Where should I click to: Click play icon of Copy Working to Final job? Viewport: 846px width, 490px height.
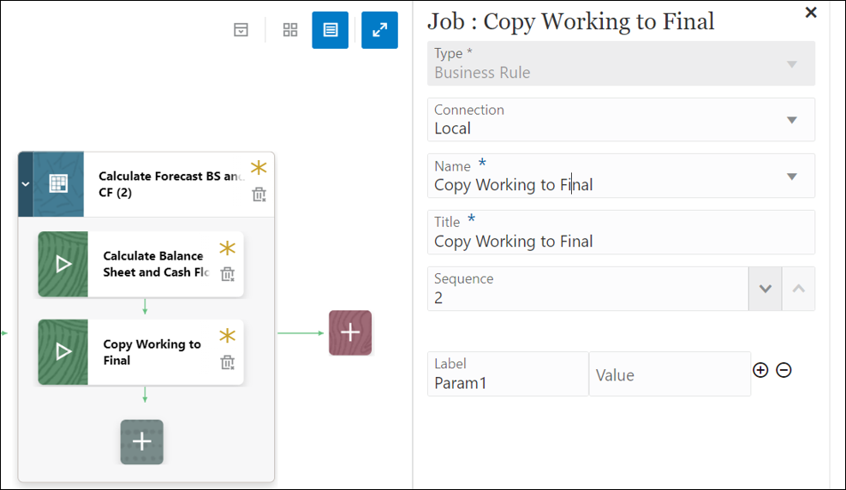point(63,352)
